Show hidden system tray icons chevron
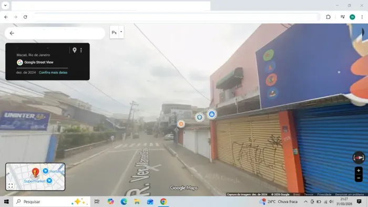 pos(305,202)
